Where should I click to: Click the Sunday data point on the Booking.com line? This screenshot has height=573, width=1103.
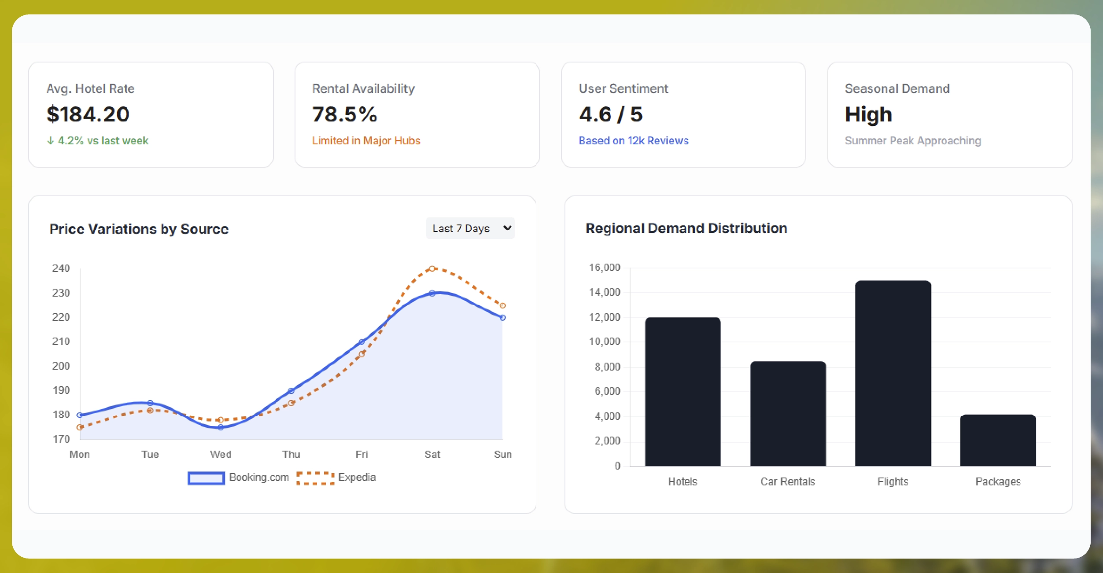tap(502, 317)
